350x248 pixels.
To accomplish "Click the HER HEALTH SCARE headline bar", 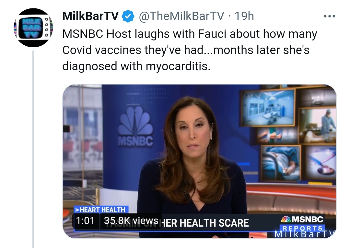I will tap(205, 223).
